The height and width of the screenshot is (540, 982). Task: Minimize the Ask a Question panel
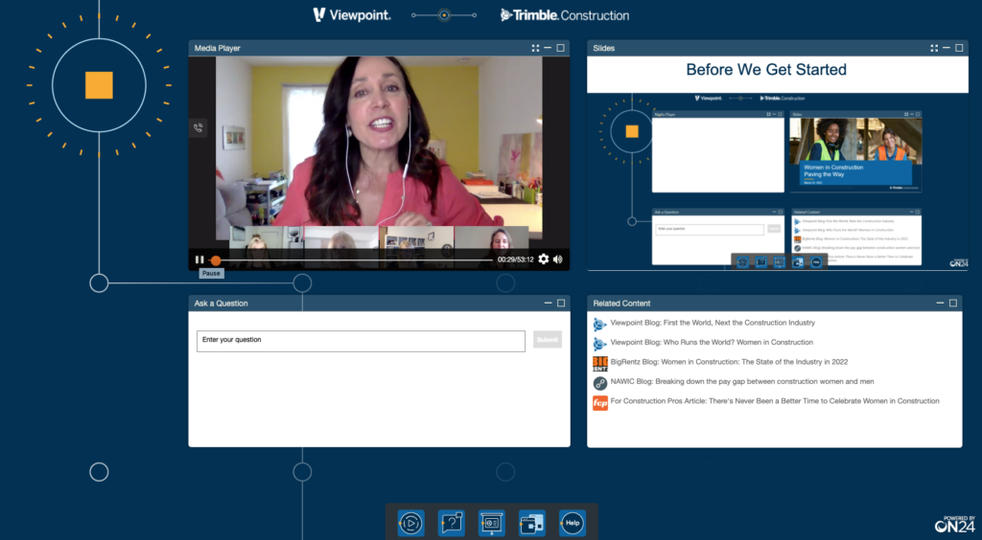[548, 304]
